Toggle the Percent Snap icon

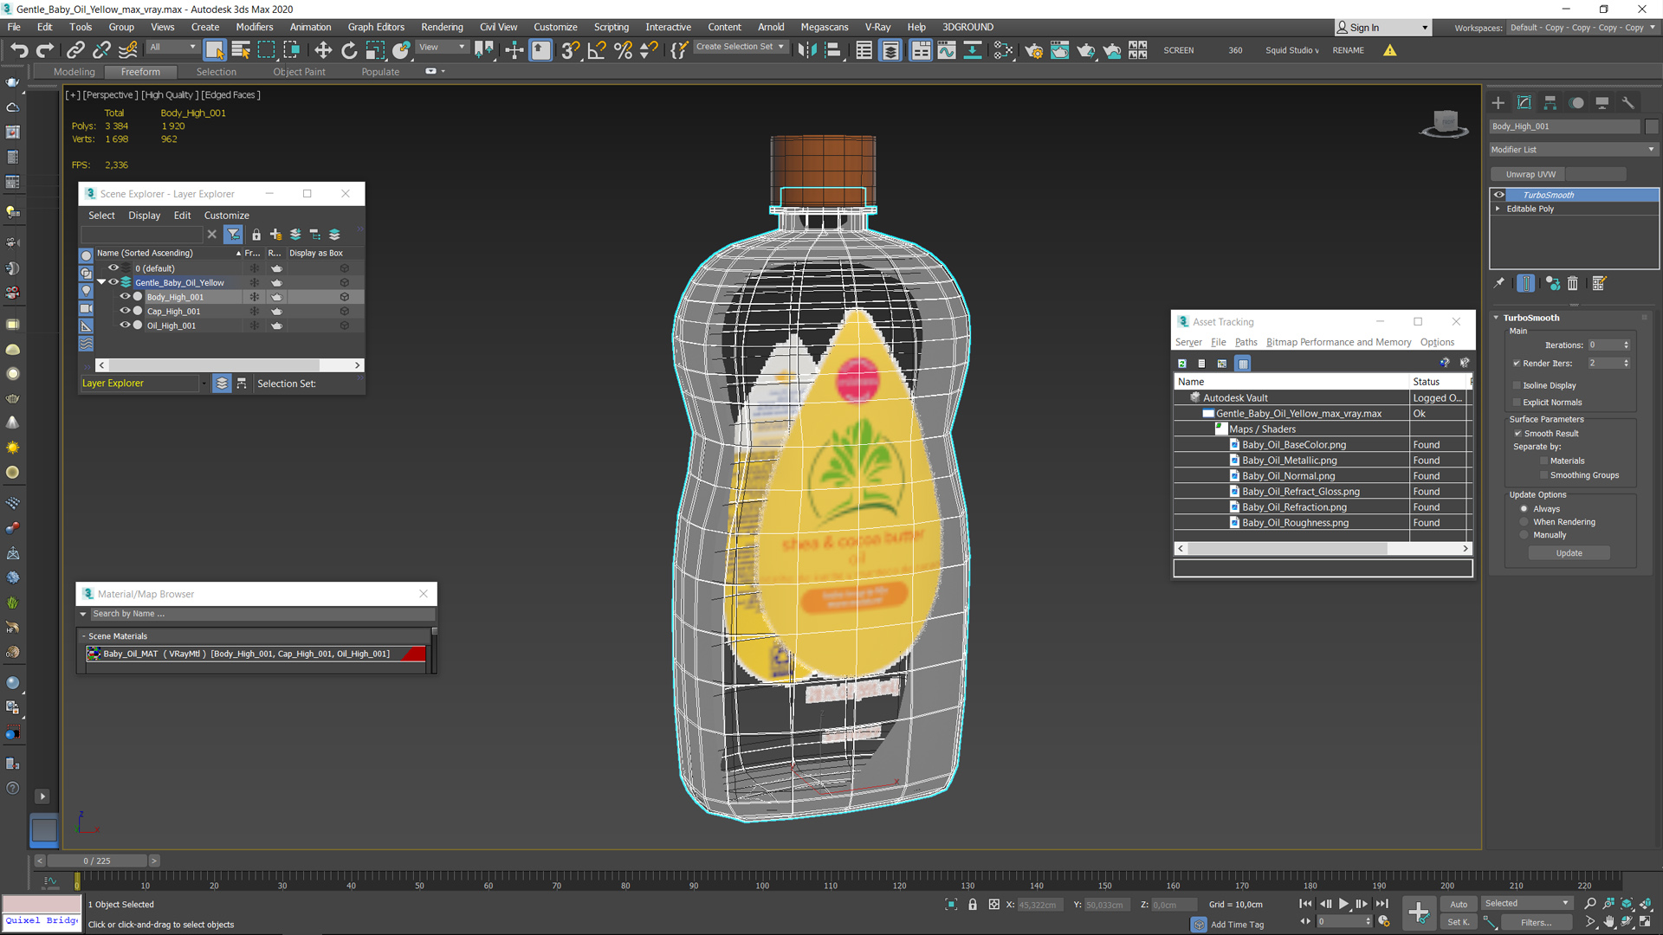(623, 50)
